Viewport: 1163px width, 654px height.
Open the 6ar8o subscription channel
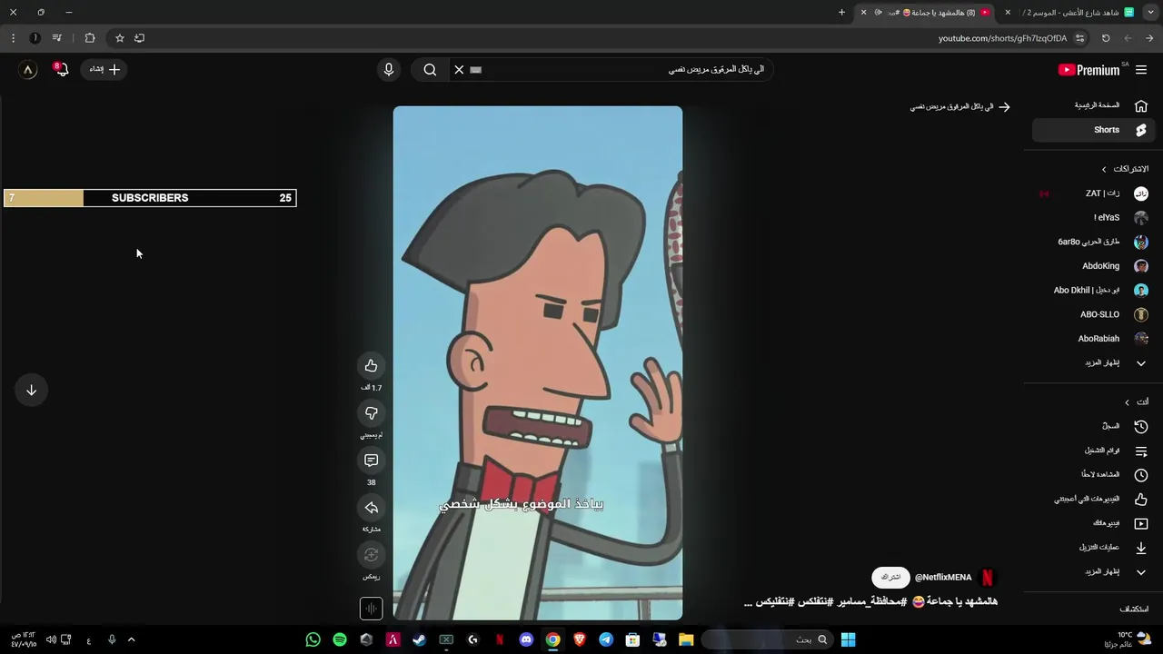(x=1094, y=242)
